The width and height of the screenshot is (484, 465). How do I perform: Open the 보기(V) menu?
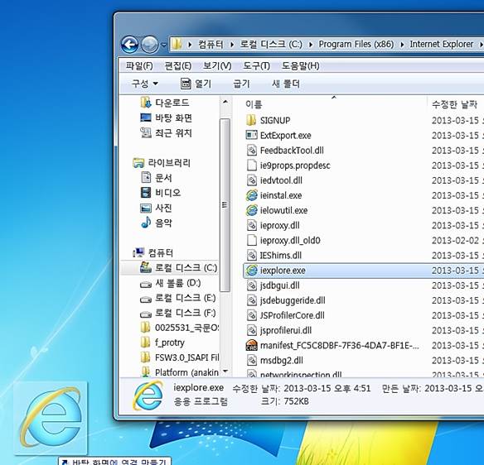pyautogui.click(x=217, y=65)
